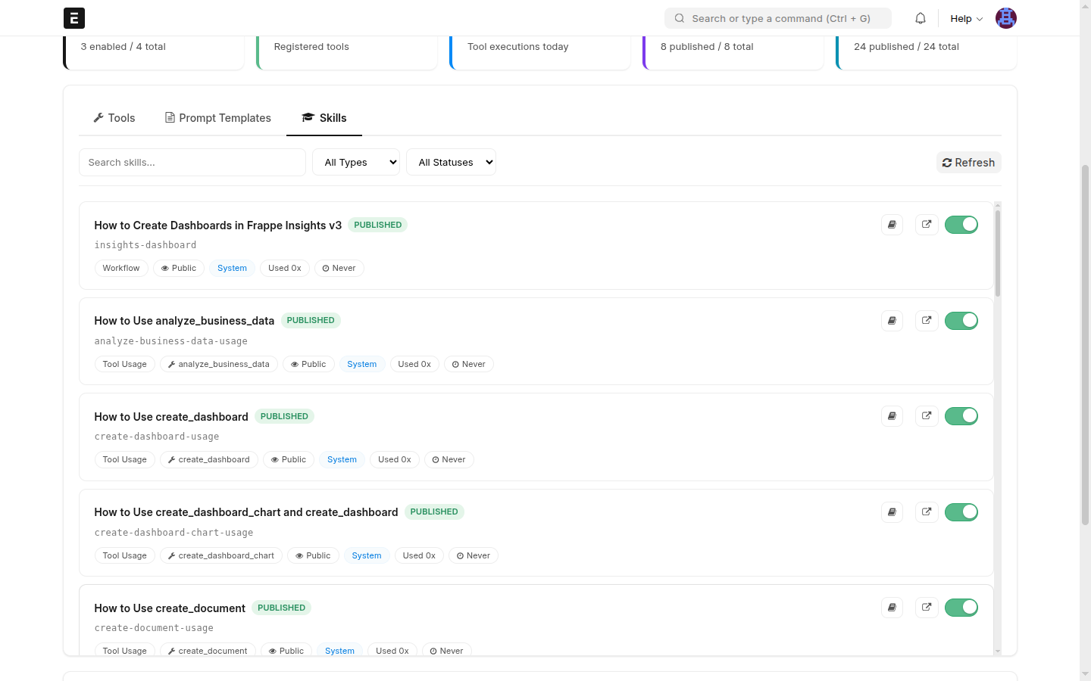The height and width of the screenshot is (681, 1091).
Task: Toggle off the analyze_business_data skill
Action: click(x=961, y=321)
